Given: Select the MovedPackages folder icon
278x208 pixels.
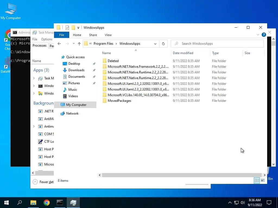Looking at the screenshot, I should pyautogui.click(x=105, y=101).
